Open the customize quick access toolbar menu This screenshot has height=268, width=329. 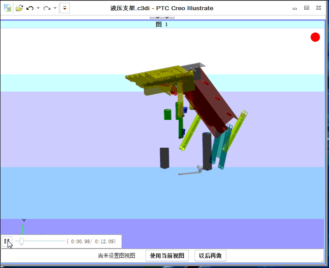point(65,8)
